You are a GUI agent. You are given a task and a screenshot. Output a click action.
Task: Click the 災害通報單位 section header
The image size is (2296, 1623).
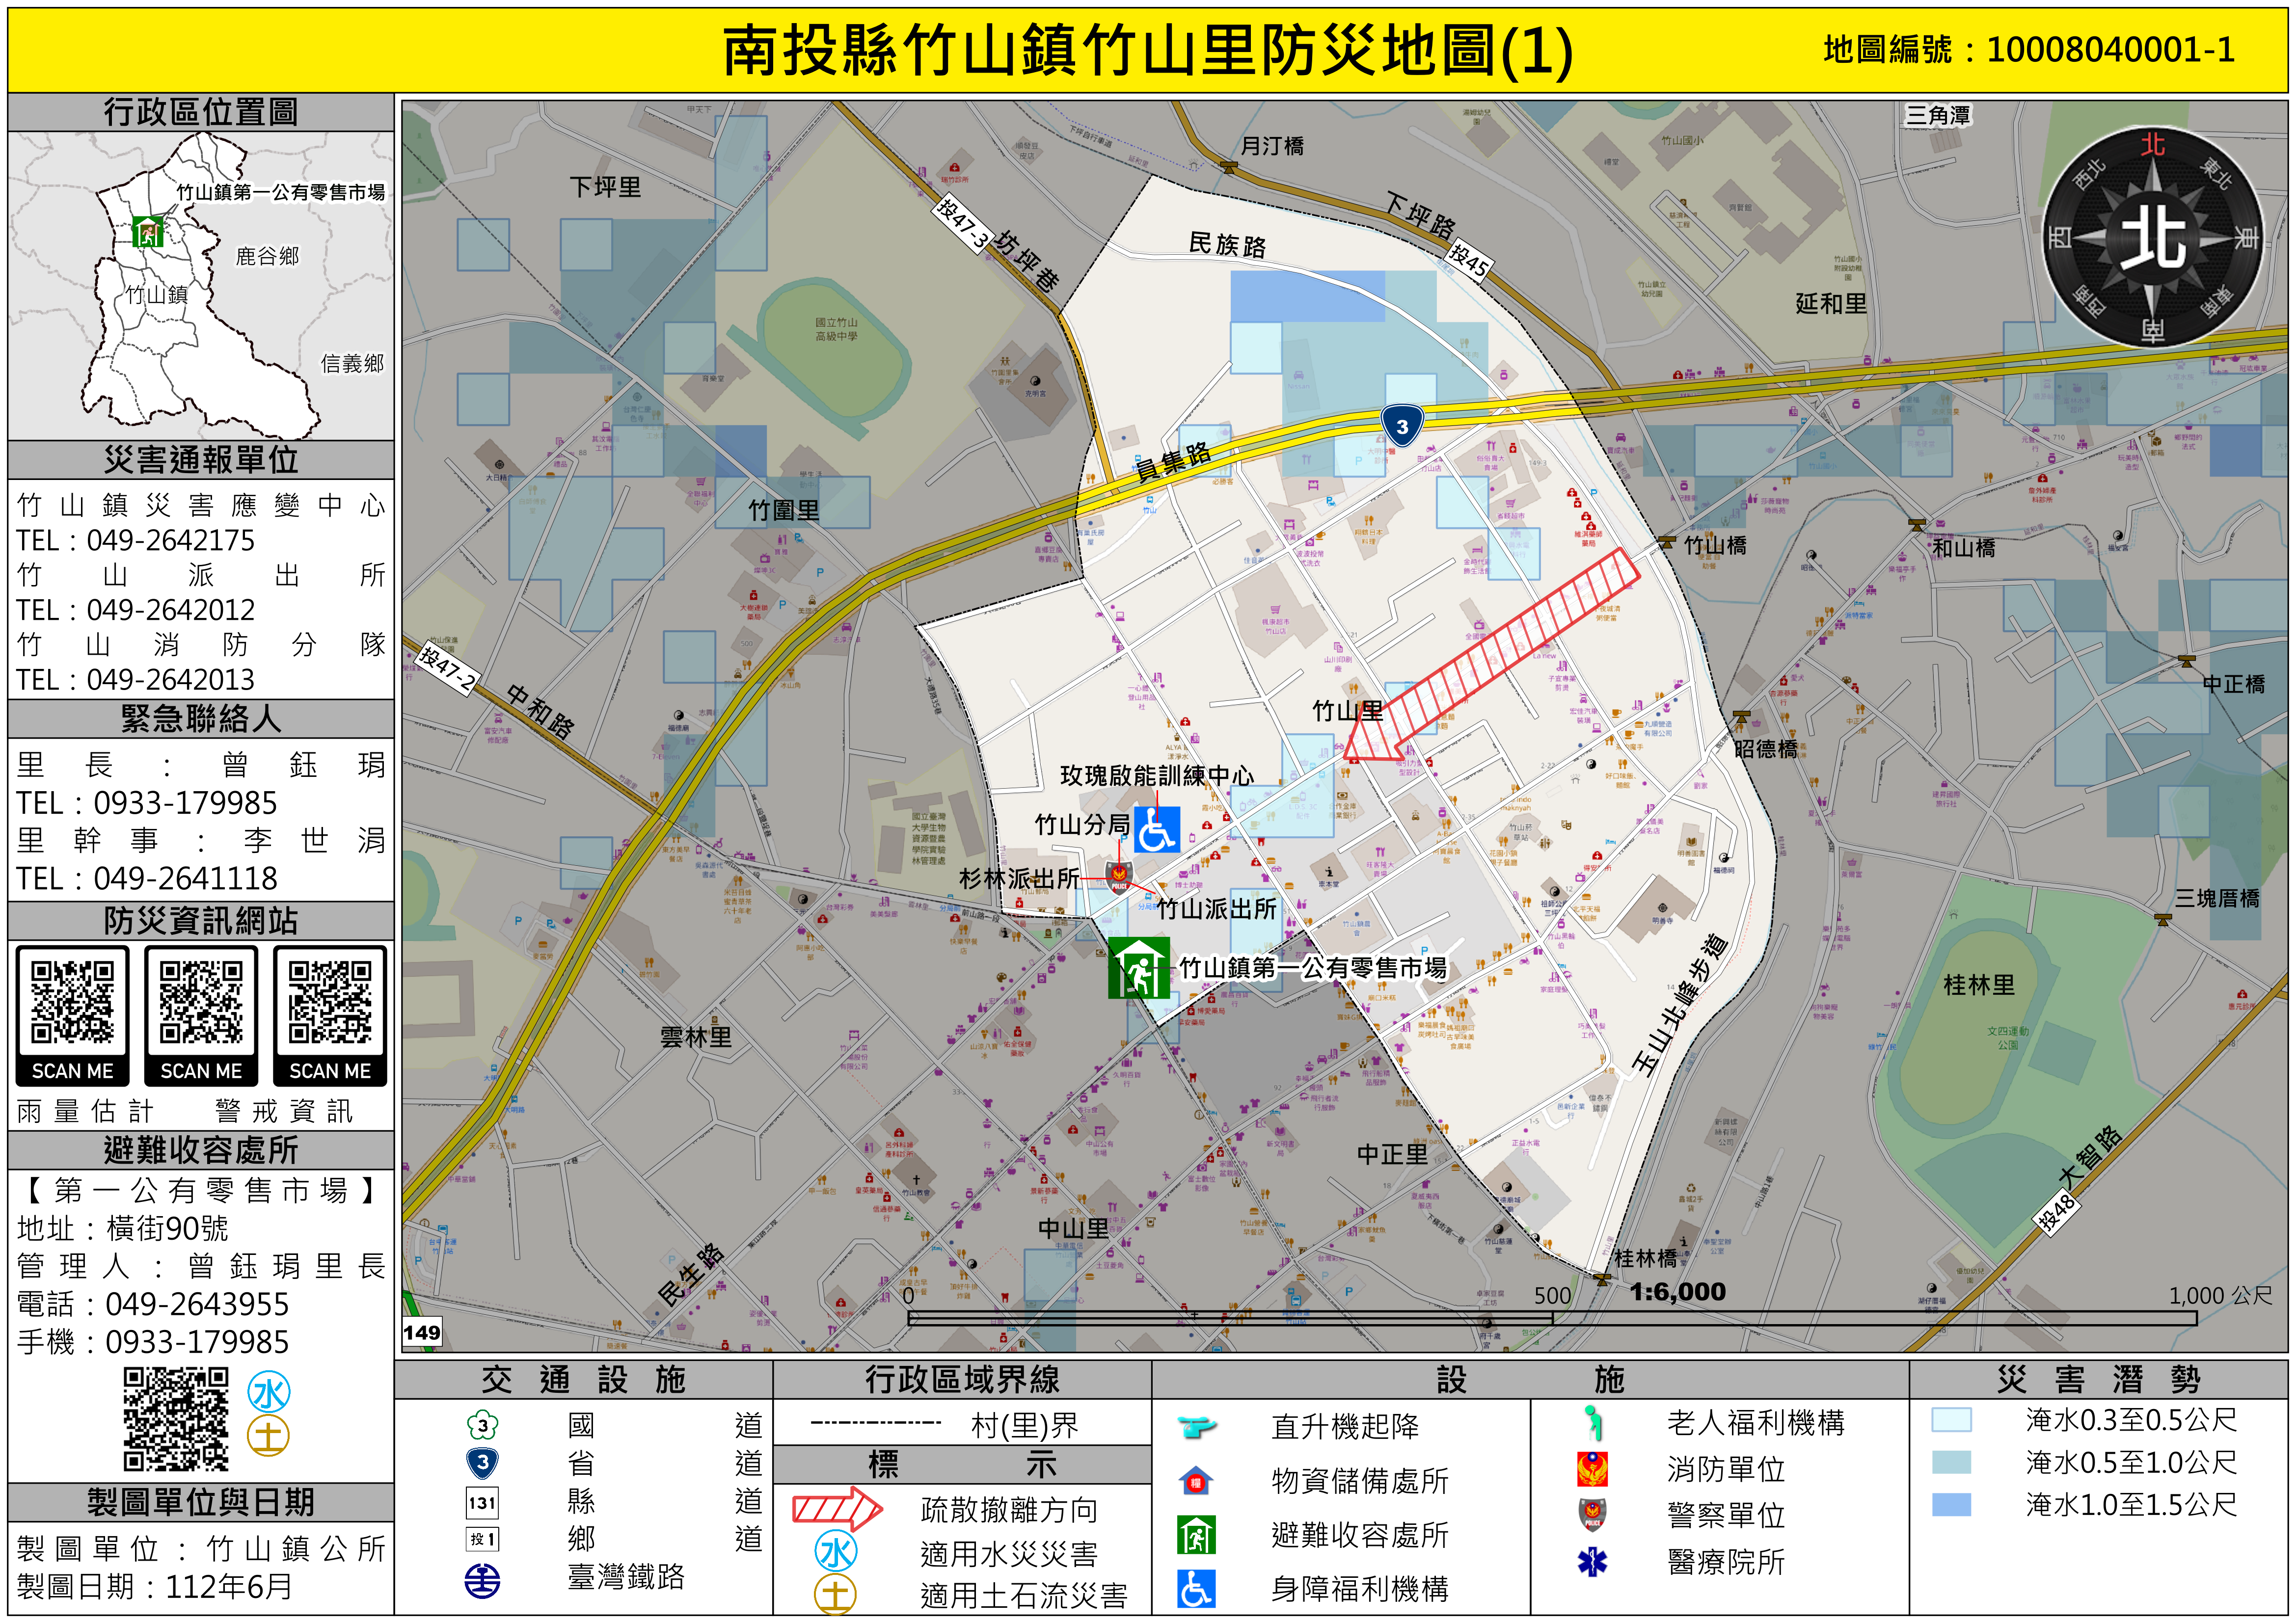[201, 460]
